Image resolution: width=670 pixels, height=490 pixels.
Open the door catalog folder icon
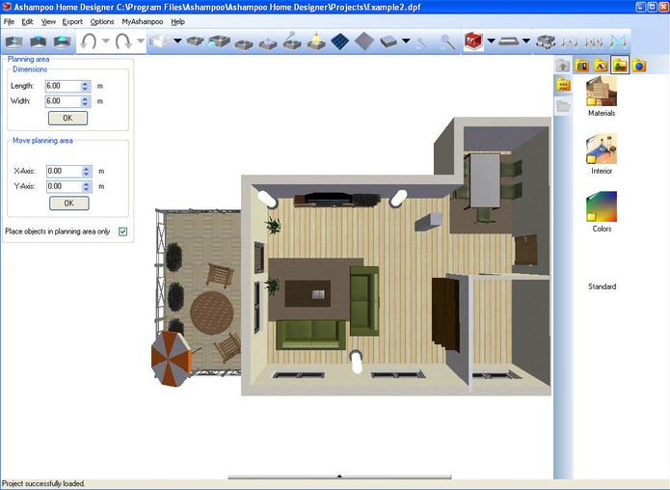tap(582, 66)
